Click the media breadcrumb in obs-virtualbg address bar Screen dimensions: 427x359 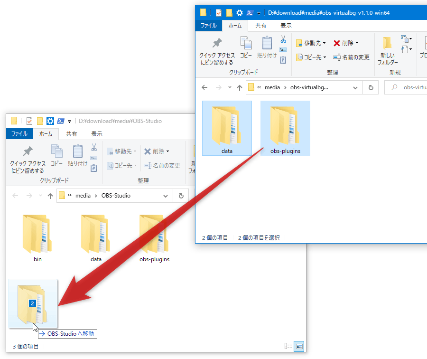coord(272,87)
